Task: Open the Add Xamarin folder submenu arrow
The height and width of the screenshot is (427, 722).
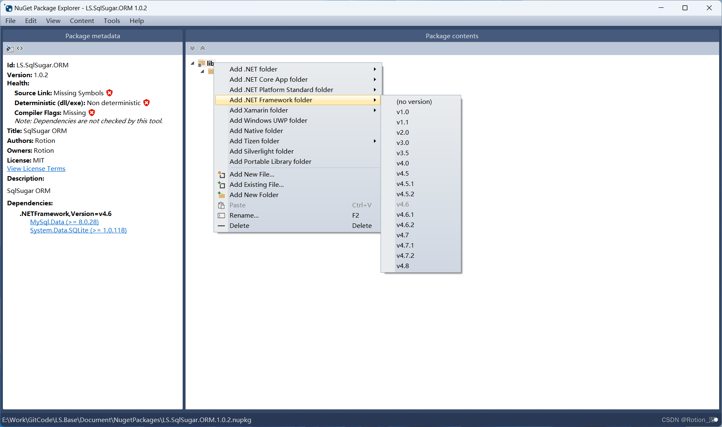Action: 374,110
